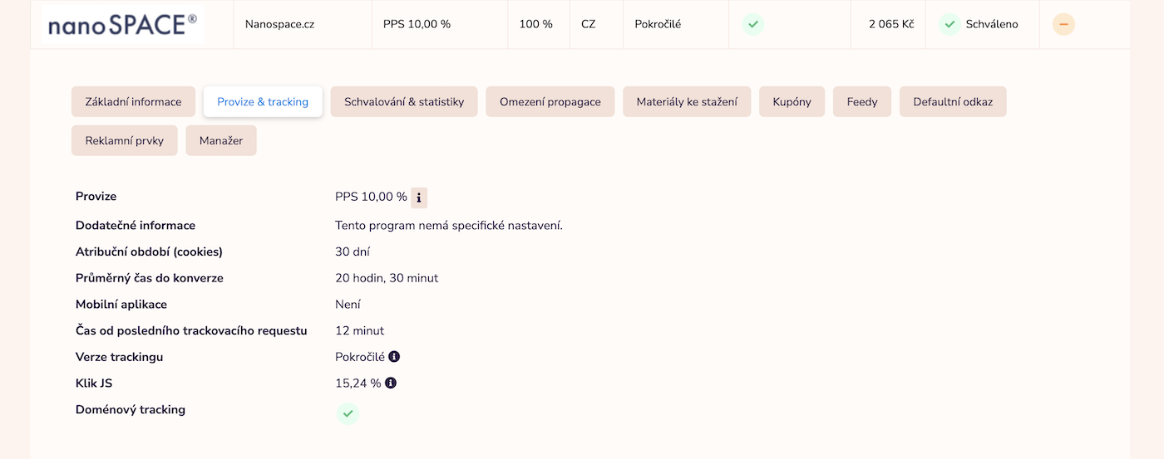Select the Provize & tracking tab
Image resolution: width=1164 pixels, height=459 pixels.
263,102
